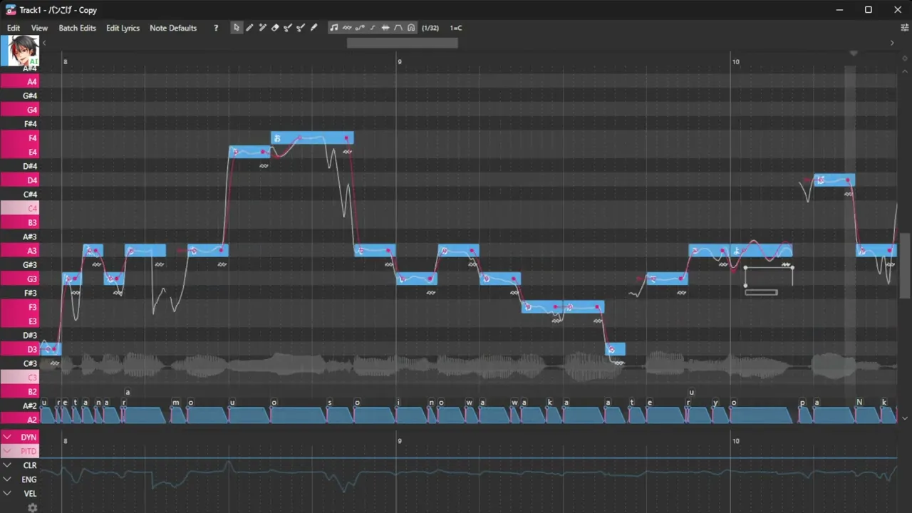This screenshot has height=513, width=912.
Task: Expand the VEL parameter chevron
Action: tap(7, 493)
